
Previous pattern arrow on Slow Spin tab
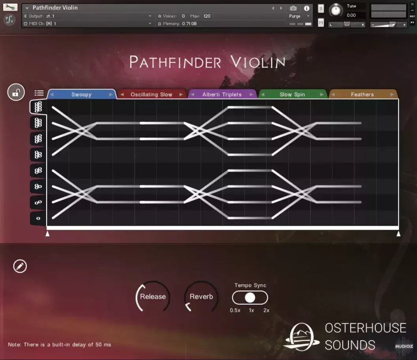click(x=263, y=95)
